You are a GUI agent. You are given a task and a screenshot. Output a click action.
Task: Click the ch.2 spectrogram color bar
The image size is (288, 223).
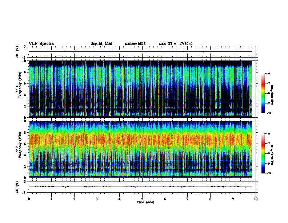tap(263, 153)
